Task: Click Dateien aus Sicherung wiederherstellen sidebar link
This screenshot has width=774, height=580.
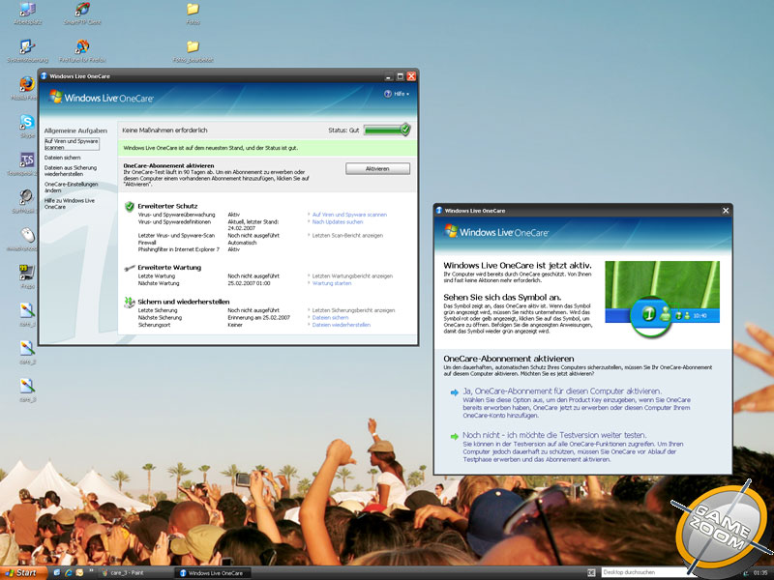Action: [x=71, y=171]
